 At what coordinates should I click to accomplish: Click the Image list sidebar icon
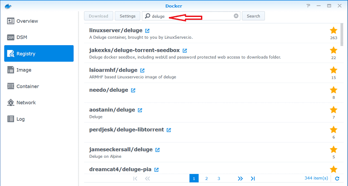click(10, 70)
